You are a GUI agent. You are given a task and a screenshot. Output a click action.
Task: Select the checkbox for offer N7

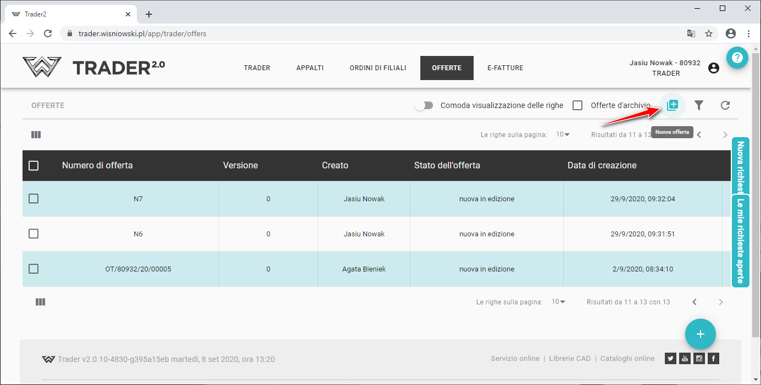34,199
